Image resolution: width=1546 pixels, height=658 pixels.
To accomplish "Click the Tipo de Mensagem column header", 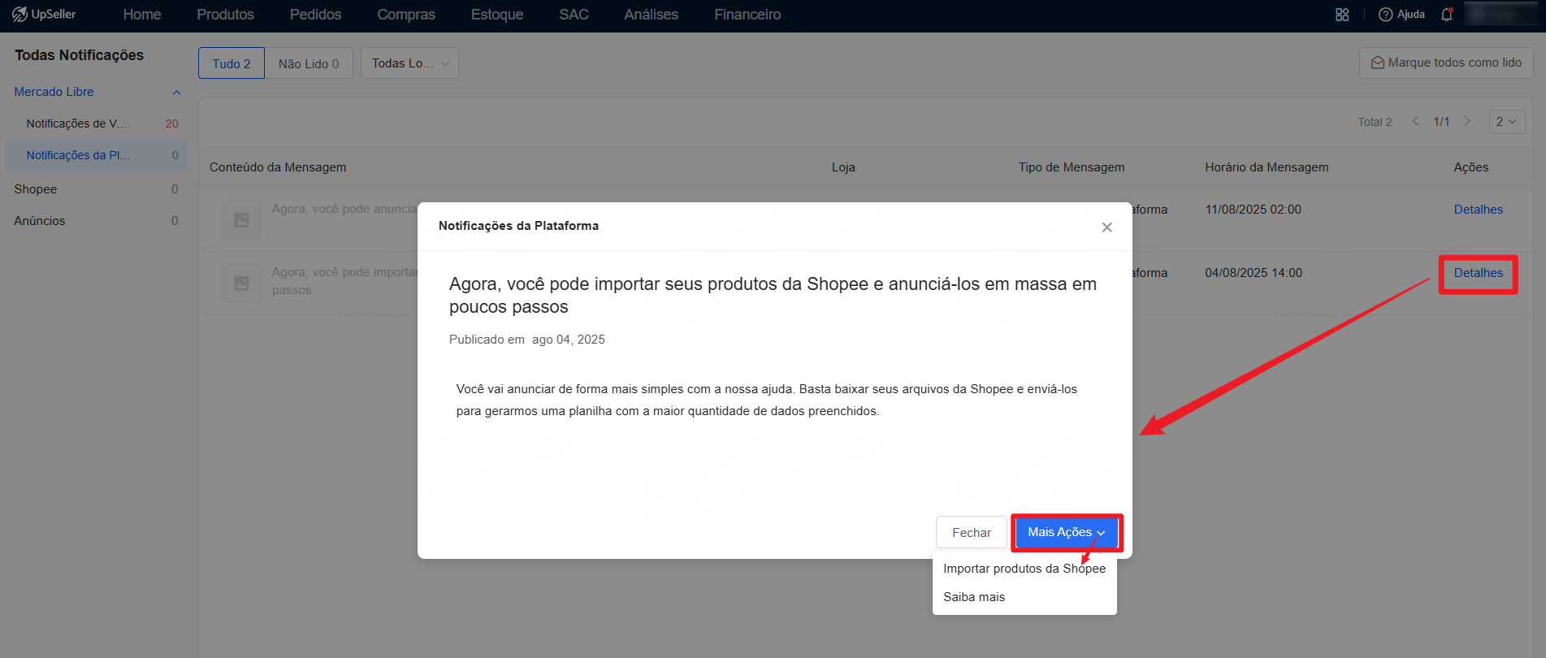I will click(1072, 167).
